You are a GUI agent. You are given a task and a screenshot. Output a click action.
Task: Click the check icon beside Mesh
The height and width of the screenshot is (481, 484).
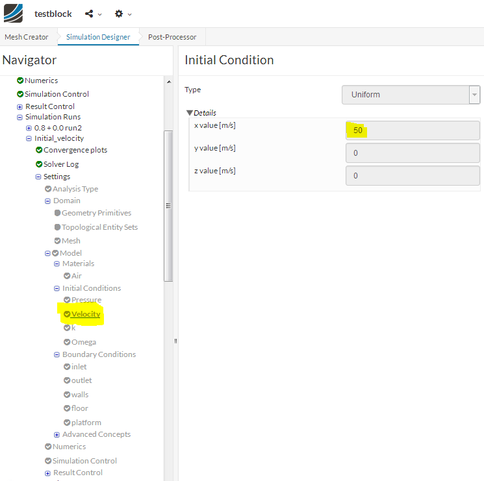coord(57,241)
